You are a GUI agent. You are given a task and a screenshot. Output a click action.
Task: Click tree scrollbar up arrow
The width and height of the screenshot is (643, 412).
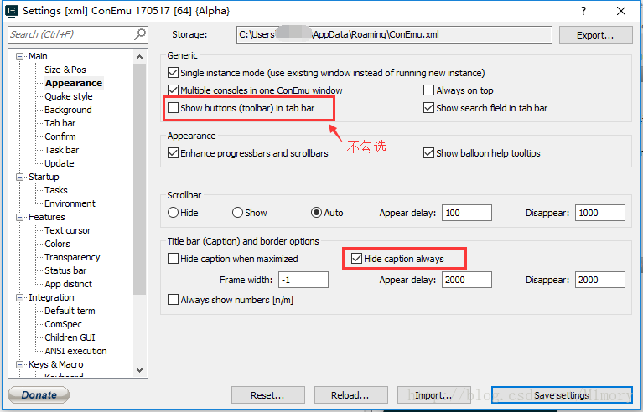[x=139, y=57]
